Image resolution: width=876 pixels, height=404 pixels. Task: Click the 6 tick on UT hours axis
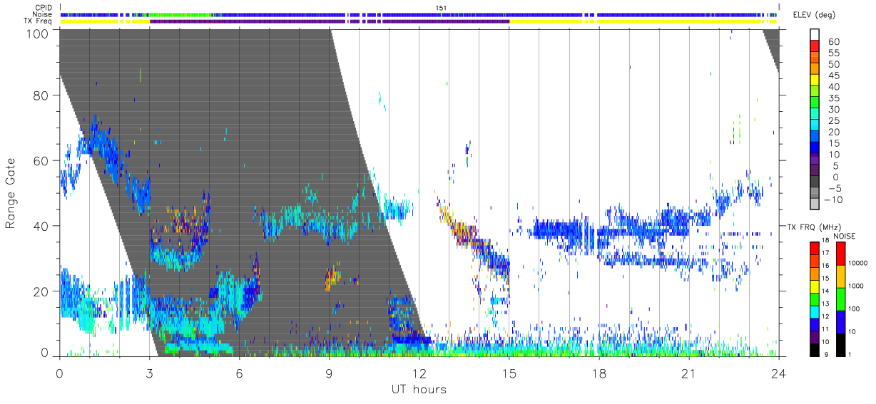coord(239,373)
